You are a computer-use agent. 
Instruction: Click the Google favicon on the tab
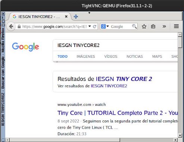pyautogui.click(x=15, y=16)
